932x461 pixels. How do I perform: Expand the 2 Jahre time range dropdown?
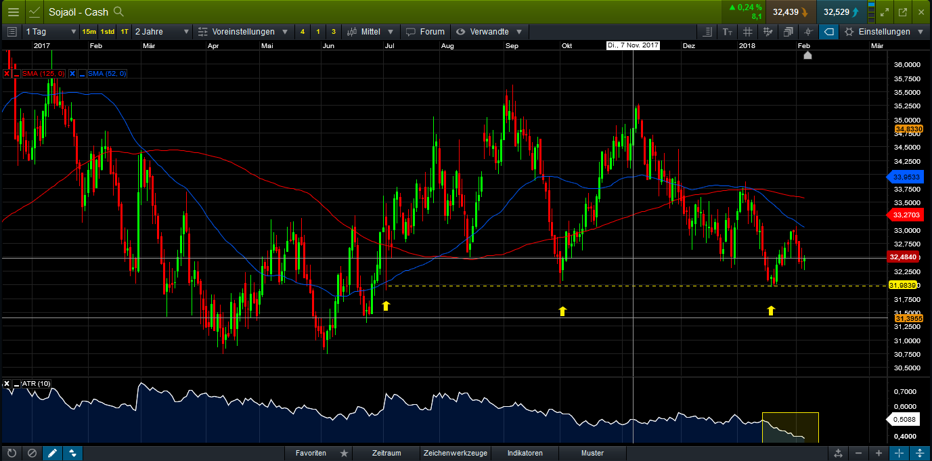[162, 32]
